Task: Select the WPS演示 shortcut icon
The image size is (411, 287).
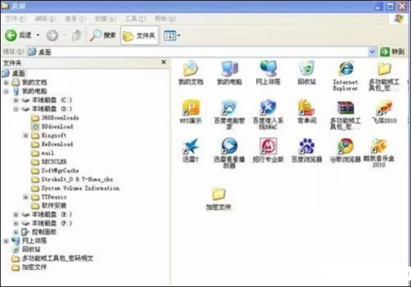Action: point(189,108)
